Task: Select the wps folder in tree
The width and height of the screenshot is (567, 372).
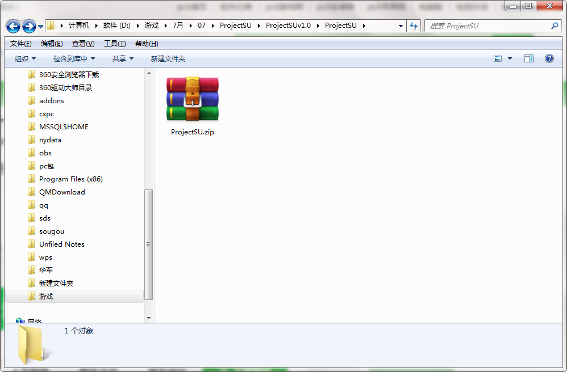Action: (45, 257)
